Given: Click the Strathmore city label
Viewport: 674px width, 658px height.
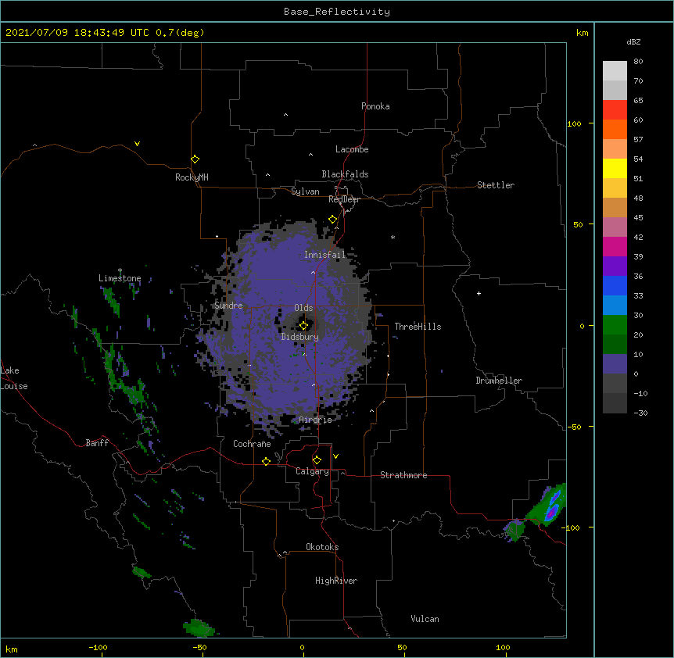Looking at the screenshot, I should click(x=403, y=475).
